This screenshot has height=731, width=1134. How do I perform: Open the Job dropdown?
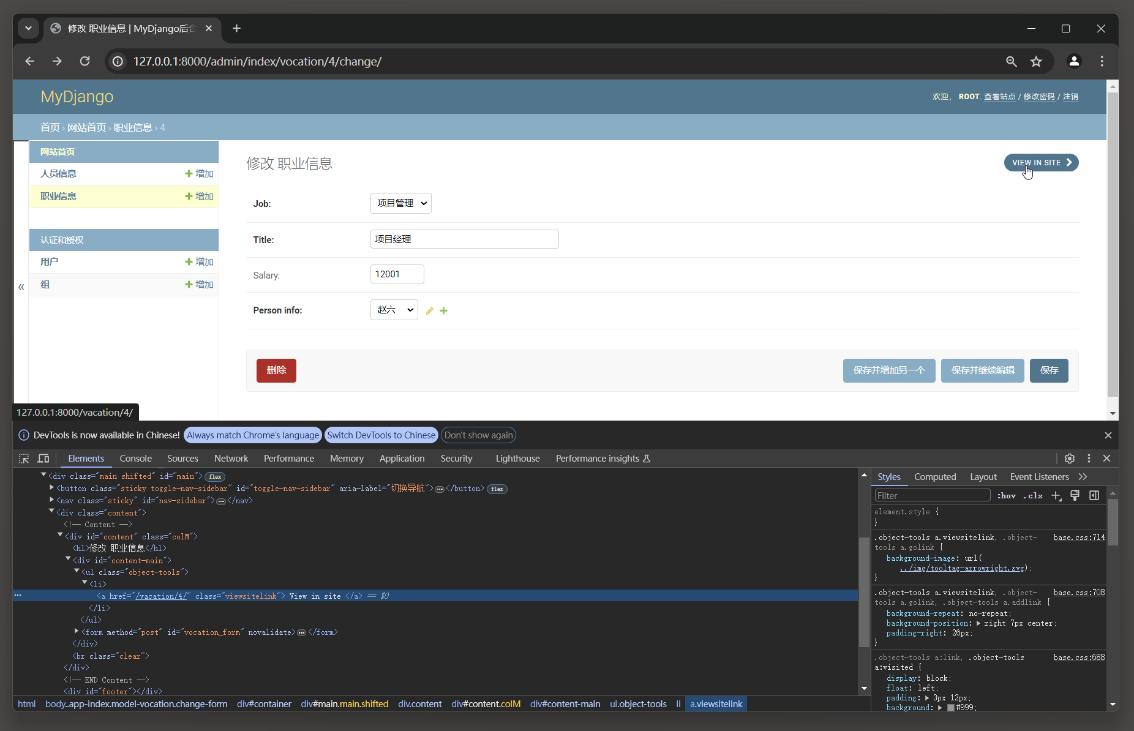[401, 203]
